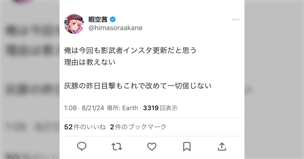Screen dimensions: 304x159
Task: Click the reply speech bubble icon
Action: [x=82, y=146]
